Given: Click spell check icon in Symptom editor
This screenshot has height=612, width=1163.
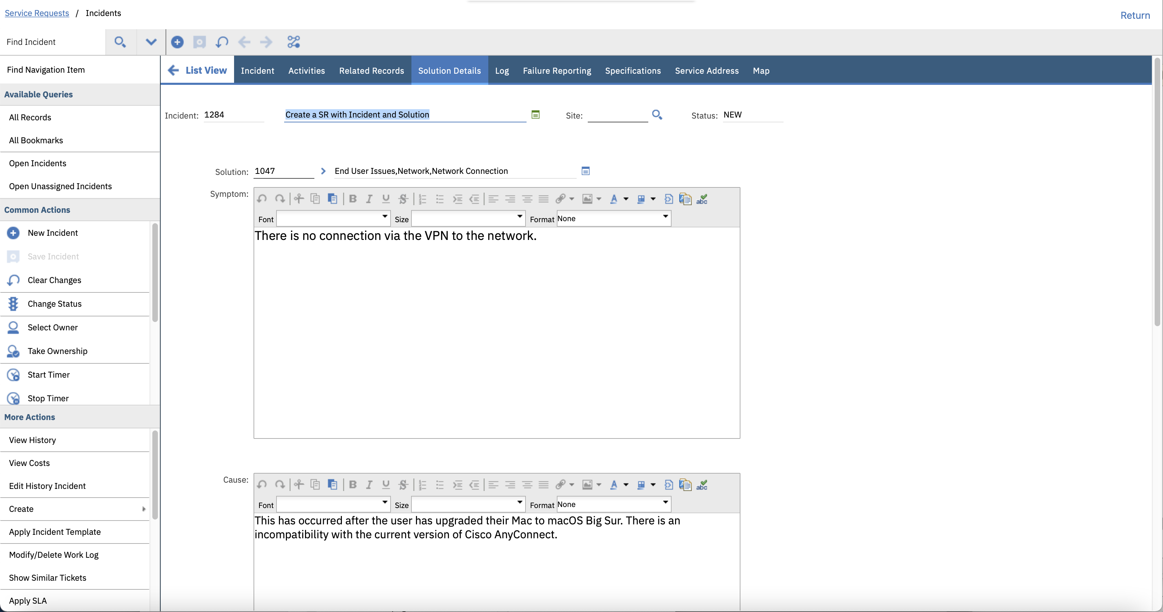Looking at the screenshot, I should point(701,199).
